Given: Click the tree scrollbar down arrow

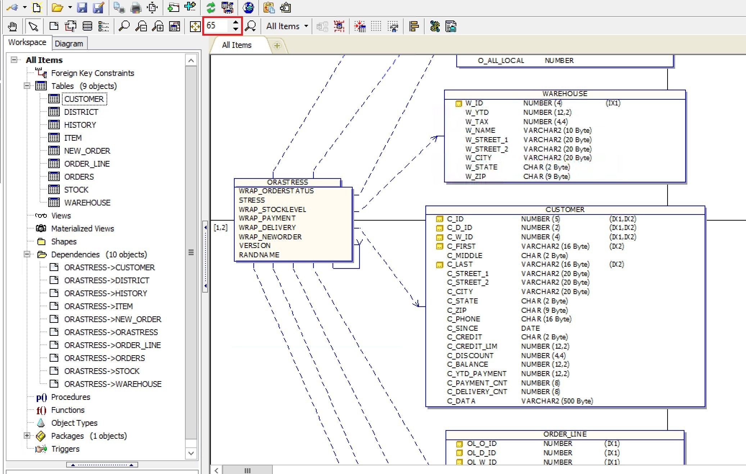Looking at the screenshot, I should (x=191, y=453).
